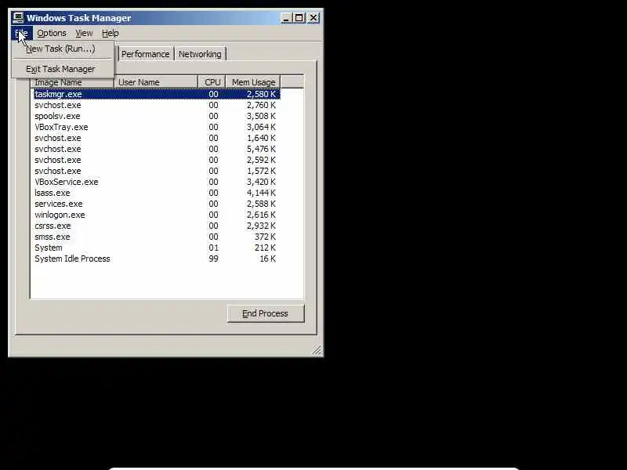Screen dimensions: 627x470
Task: Click the window resize grip corner
Action: pyautogui.click(x=317, y=350)
